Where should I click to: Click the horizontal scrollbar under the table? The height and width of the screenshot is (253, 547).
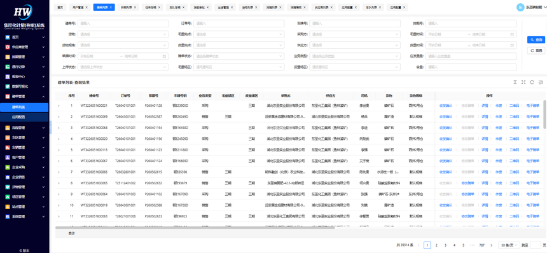click(195, 228)
